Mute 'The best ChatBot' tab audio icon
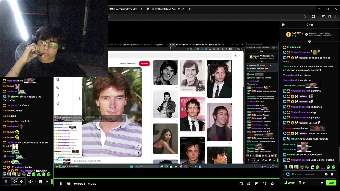The width and height of the screenshot is (340, 191). point(179,9)
